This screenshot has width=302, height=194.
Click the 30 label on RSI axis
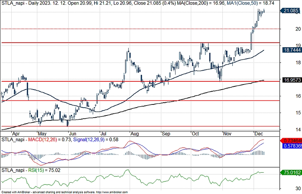coord(298,188)
